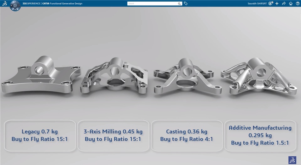The image size is (301, 165).
Task: Click the 3-Axis Milling bracket model
Action: 114,76
